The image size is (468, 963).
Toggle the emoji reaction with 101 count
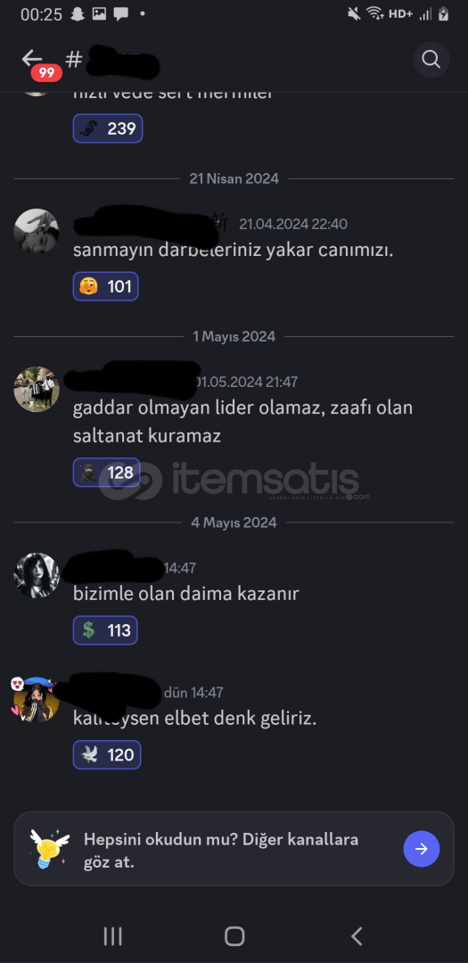(x=106, y=286)
